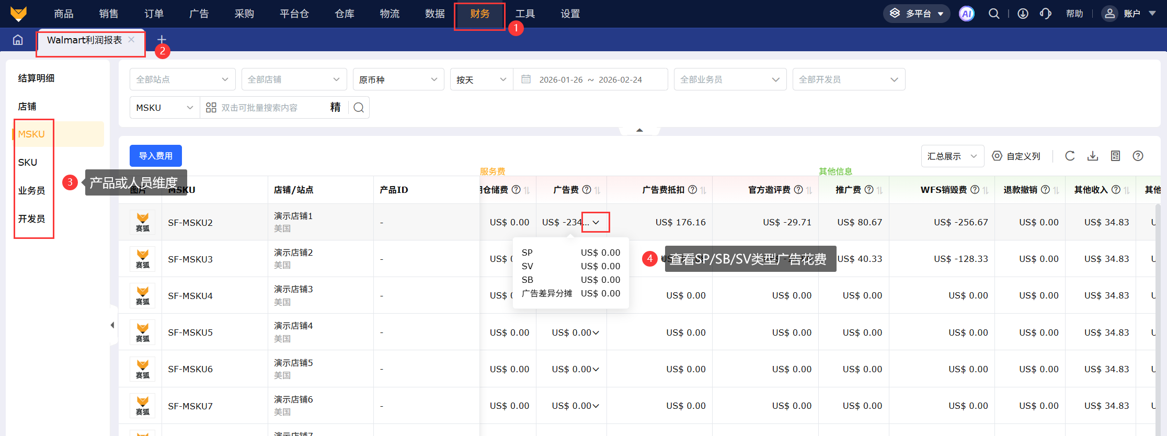Open the MSKU search type dropdown
This screenshot has width=1167, height=436.
165,108
